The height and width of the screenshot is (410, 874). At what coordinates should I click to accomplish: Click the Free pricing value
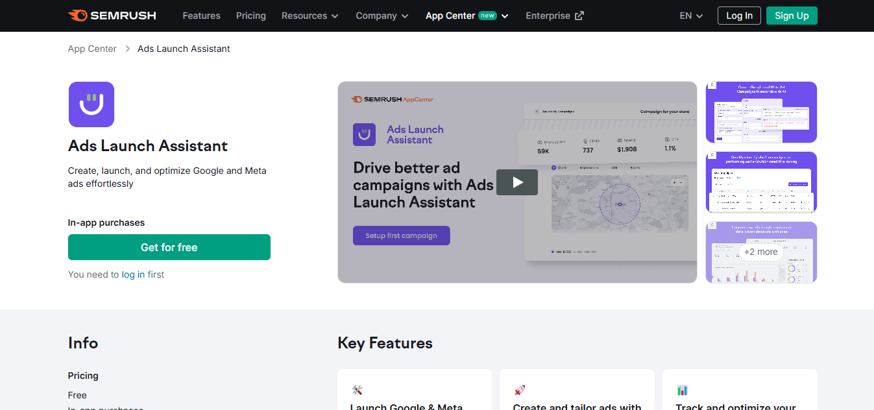pos(77,395)
